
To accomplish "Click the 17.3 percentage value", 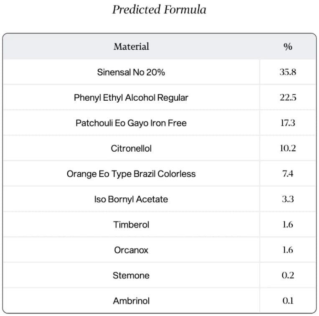I will tap(288, 123).
